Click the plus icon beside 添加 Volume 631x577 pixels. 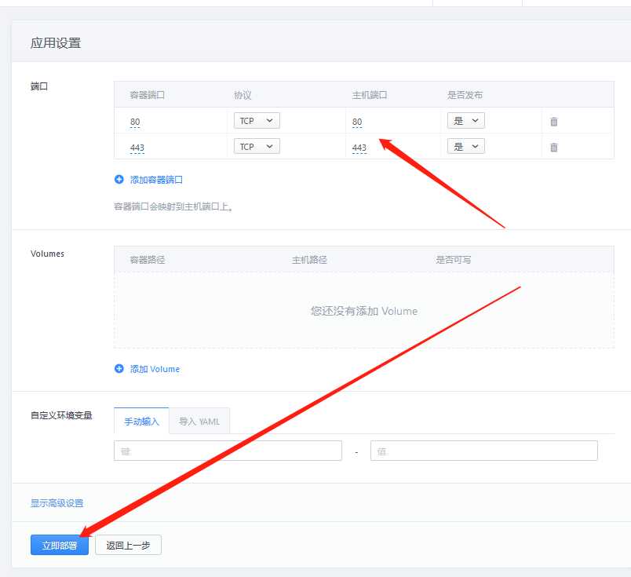click(x=119, y=368)
